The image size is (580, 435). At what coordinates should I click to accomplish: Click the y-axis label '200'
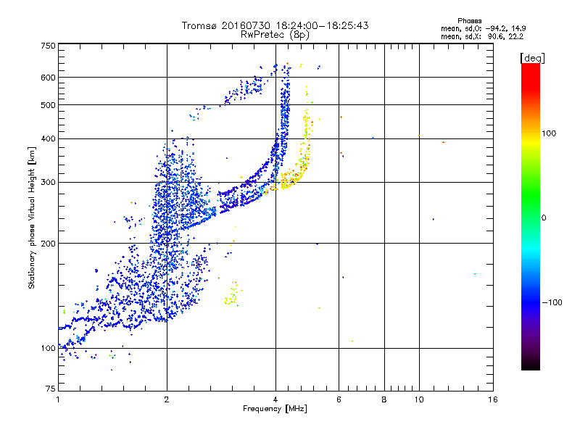[48, 244]
